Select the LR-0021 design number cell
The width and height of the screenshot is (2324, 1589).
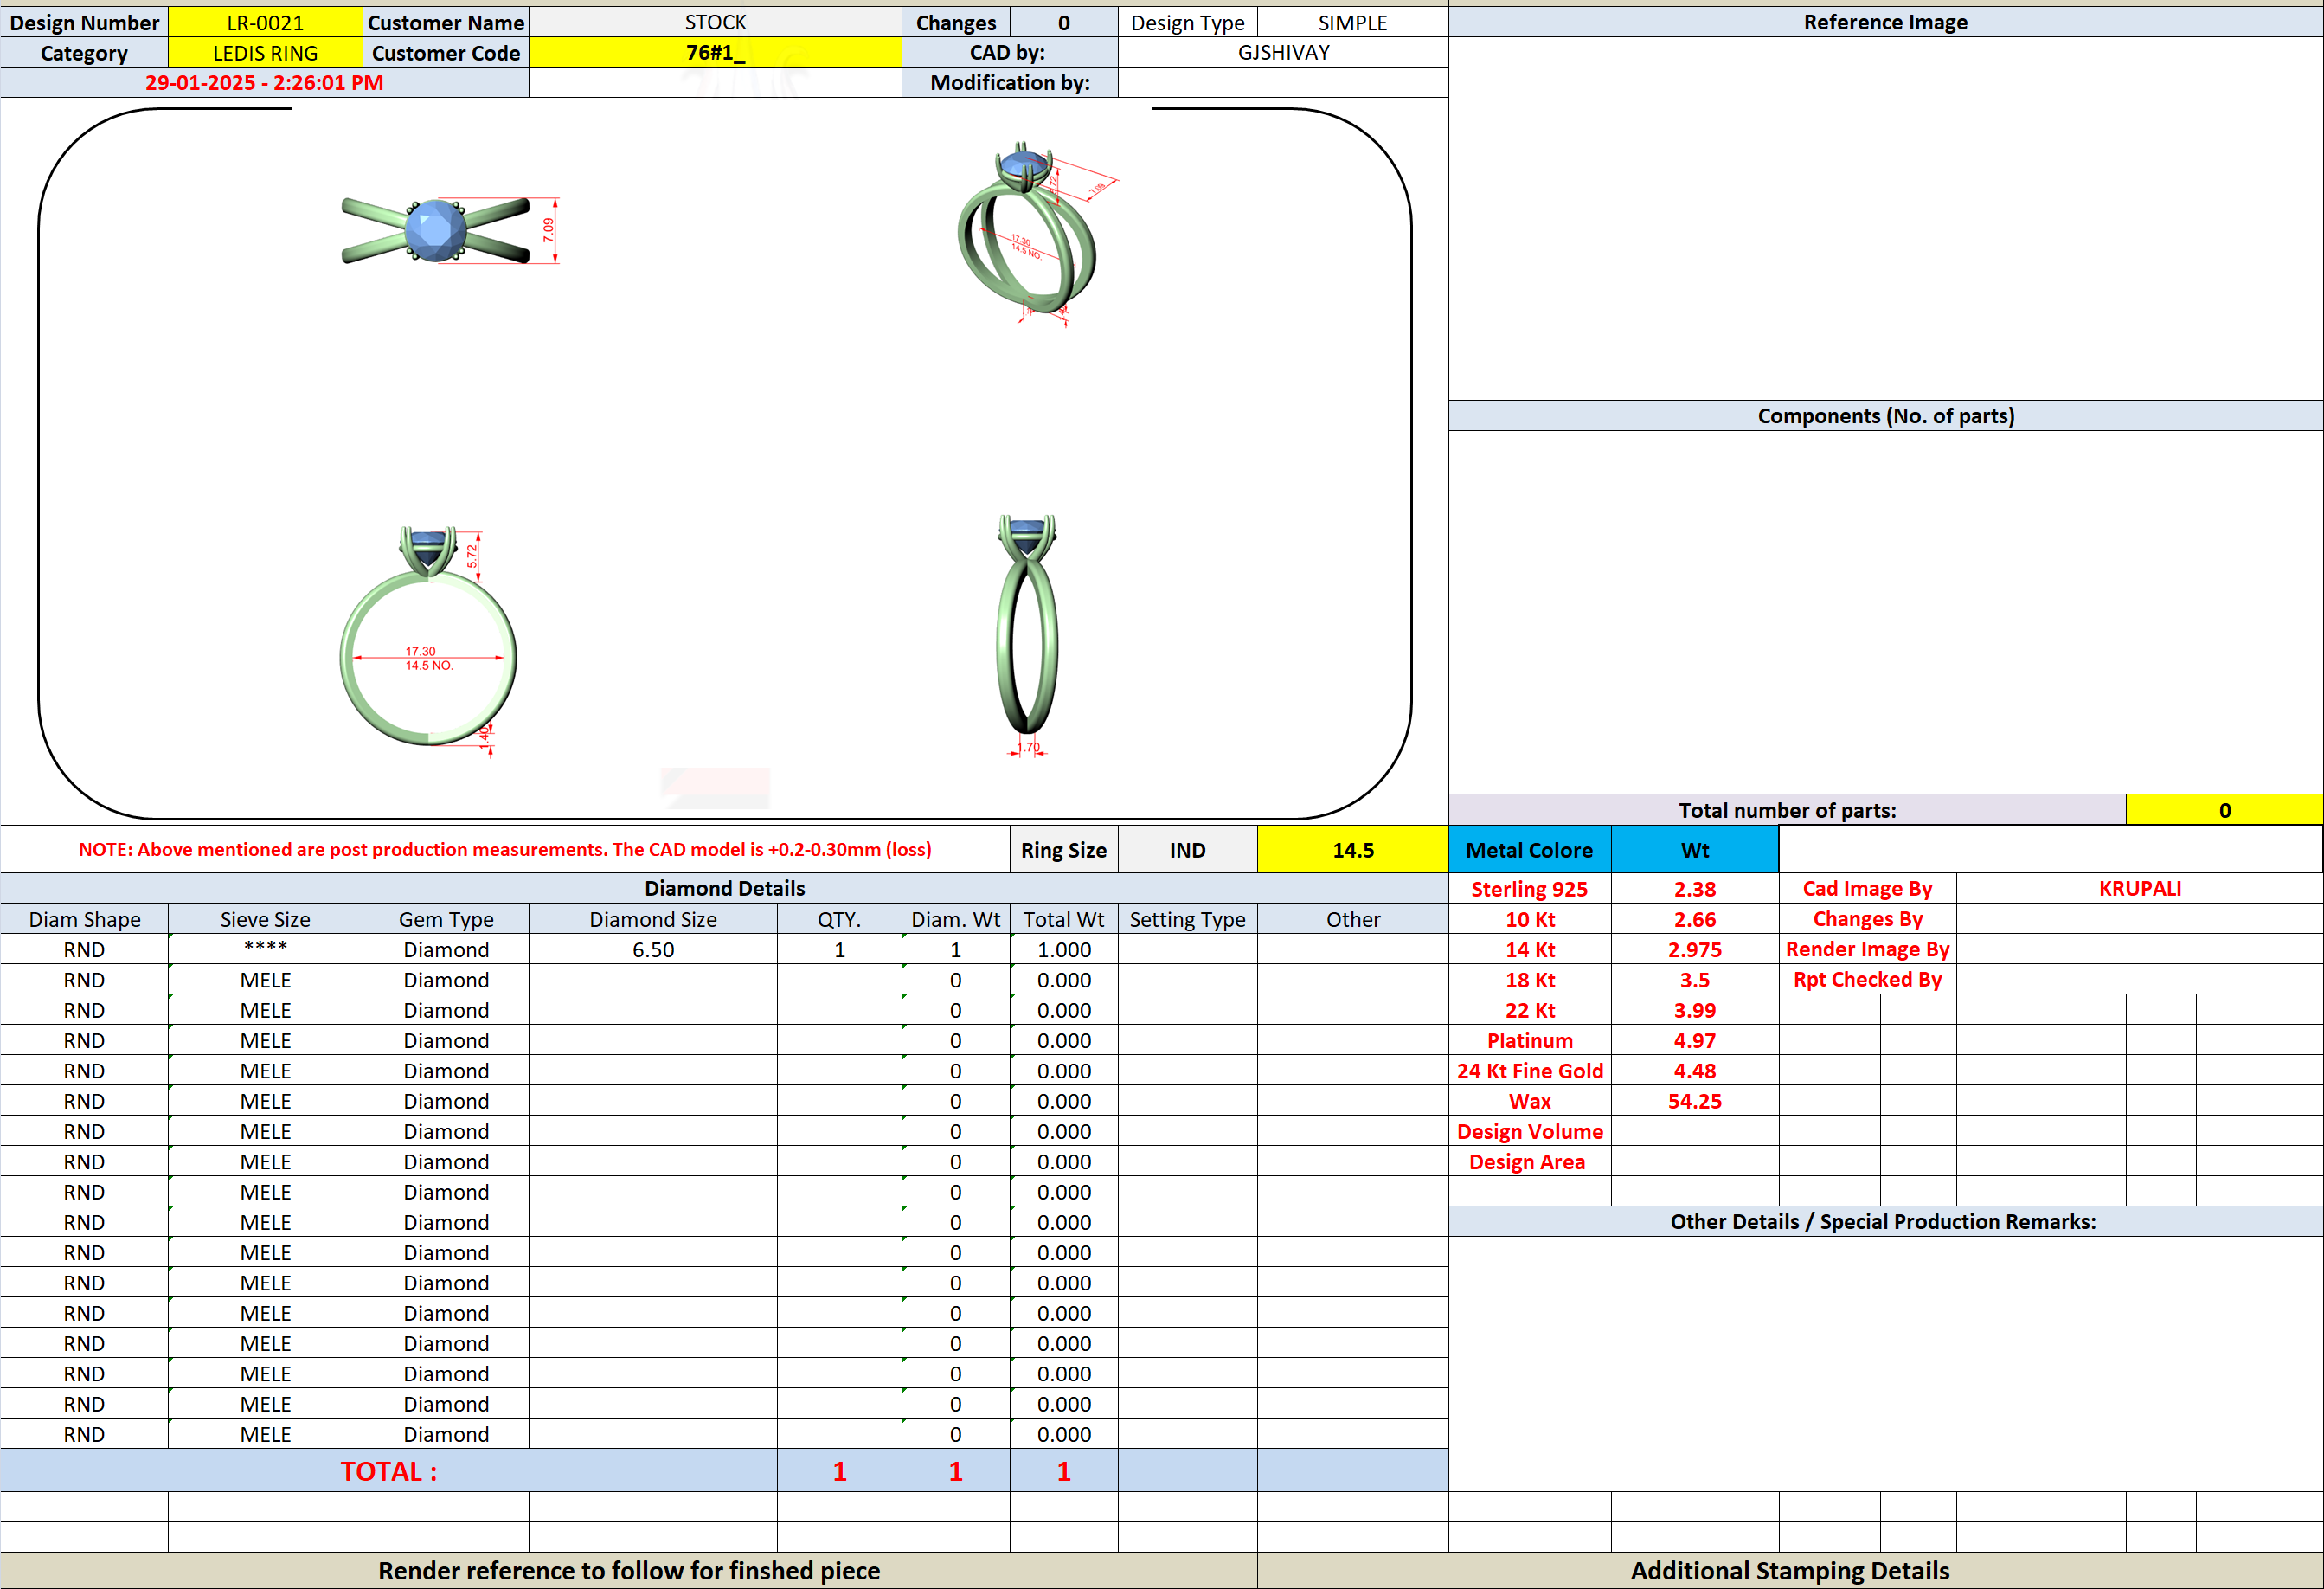pyautogui.click(x=265, y=22)
